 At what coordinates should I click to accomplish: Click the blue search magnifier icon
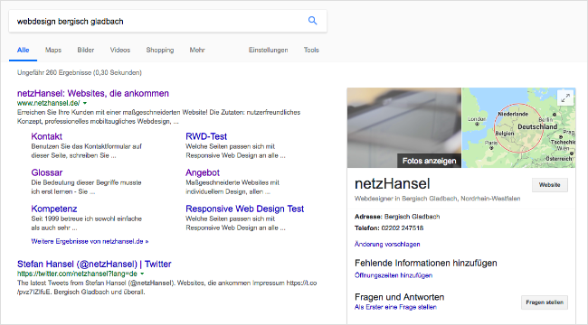coord(312,21)
